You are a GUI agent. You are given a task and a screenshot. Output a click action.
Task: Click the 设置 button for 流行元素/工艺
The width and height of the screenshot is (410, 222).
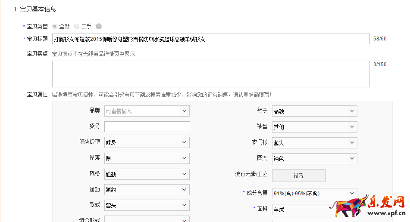[298, 176]
